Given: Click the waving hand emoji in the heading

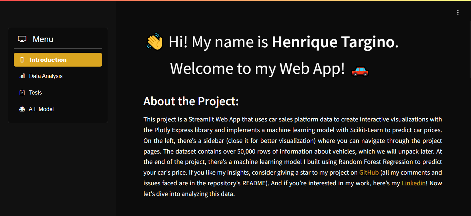Looking at the screenshot, I should [154, 42].
